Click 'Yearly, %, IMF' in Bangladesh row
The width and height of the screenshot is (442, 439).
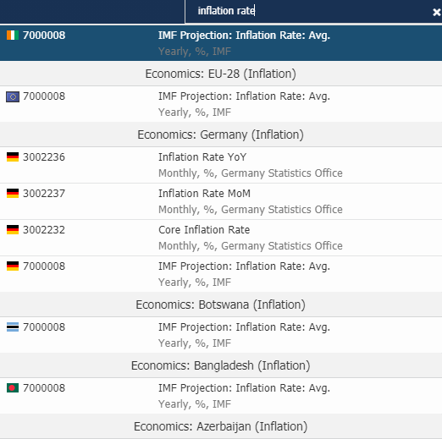(195, 404)
